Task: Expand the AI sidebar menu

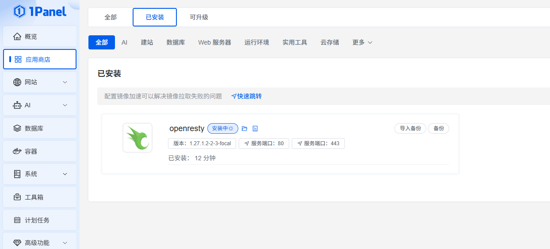Action: (x=40, y=105)
